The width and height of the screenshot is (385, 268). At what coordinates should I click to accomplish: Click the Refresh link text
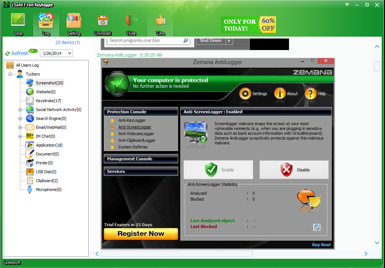(x=20, y=53)
